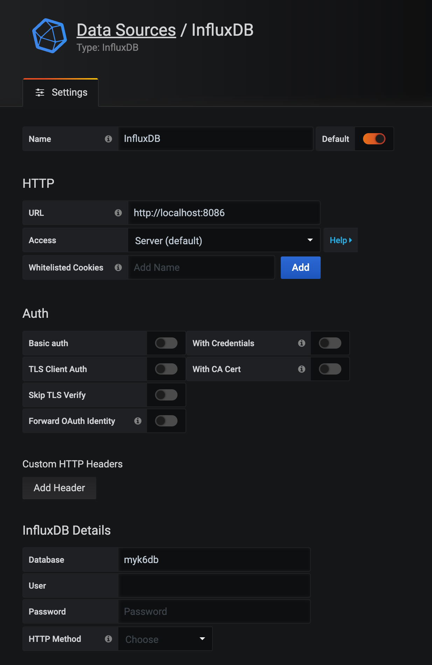This screenshot has height=665, width=432.
Task: Click the Skip TLS Verify label
Action: pyautogui.click(x=57, y=395)
